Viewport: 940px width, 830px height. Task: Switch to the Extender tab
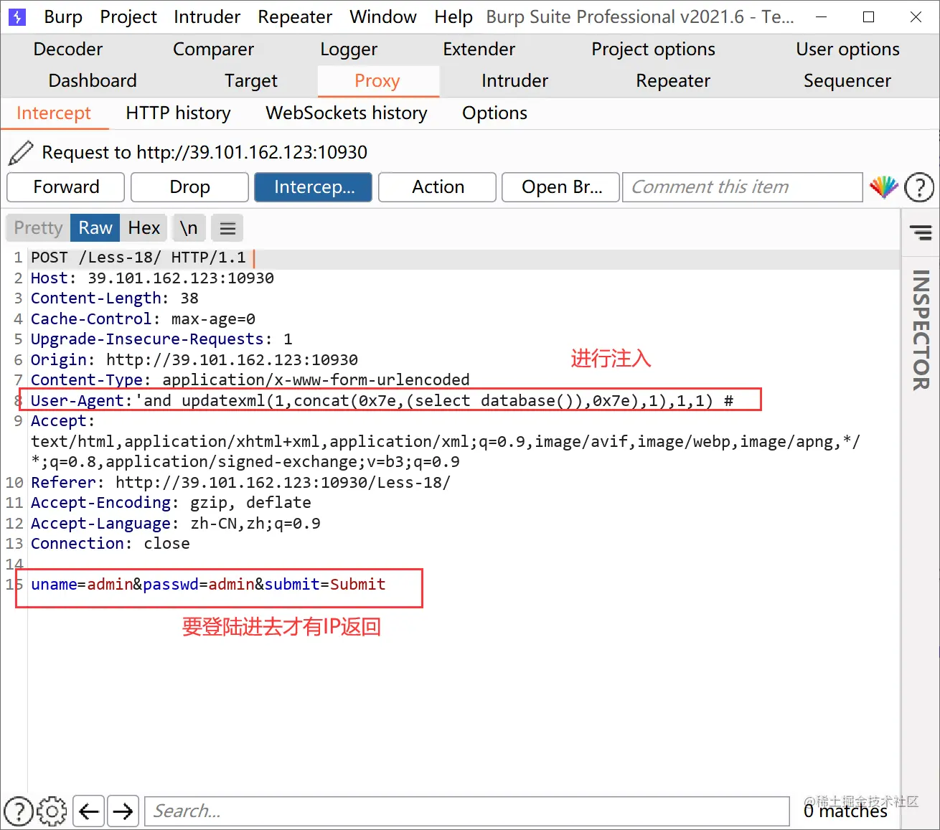click(x=479, y=49)
